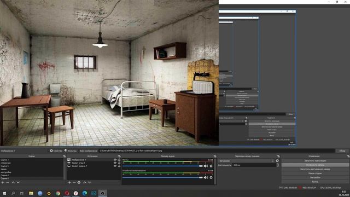Pop out the Сцены dock panel
The image size is (350, 197).
pyautogui.click(x=65, y=156)
